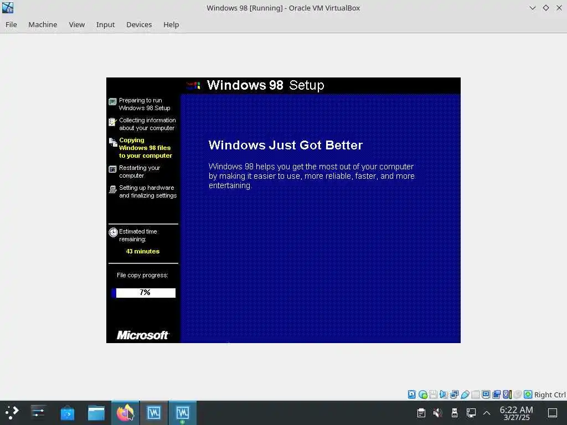Click the VirtualBox window icon in title bar
This screenshot has height=425, width=567.
tap(8, 8)
